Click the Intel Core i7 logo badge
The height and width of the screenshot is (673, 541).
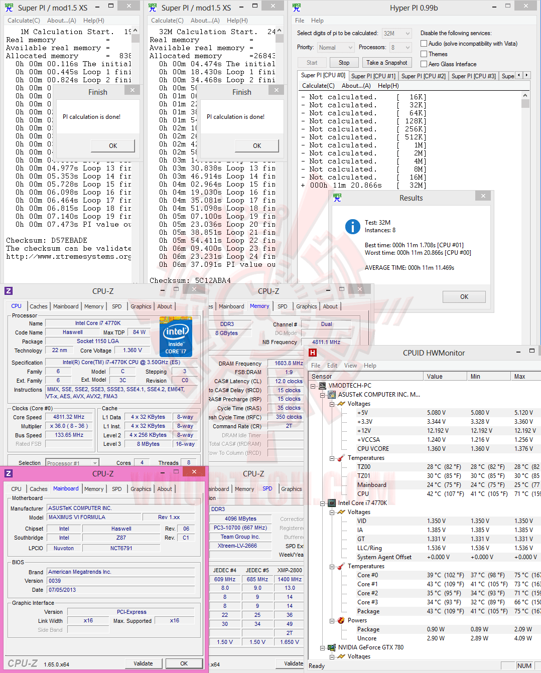[x=176, y=336]
